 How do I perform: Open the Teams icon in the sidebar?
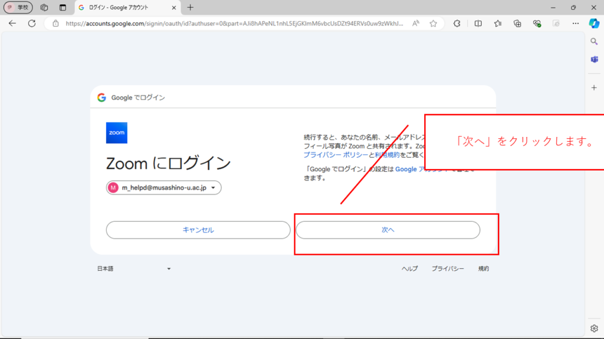[x=594, y=59]
